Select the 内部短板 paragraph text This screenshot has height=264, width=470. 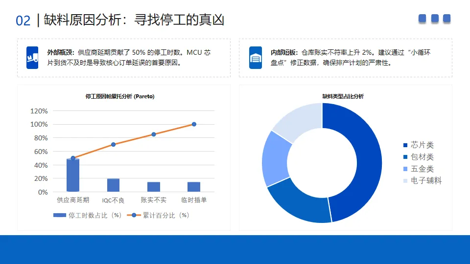[x=351, y=58]
